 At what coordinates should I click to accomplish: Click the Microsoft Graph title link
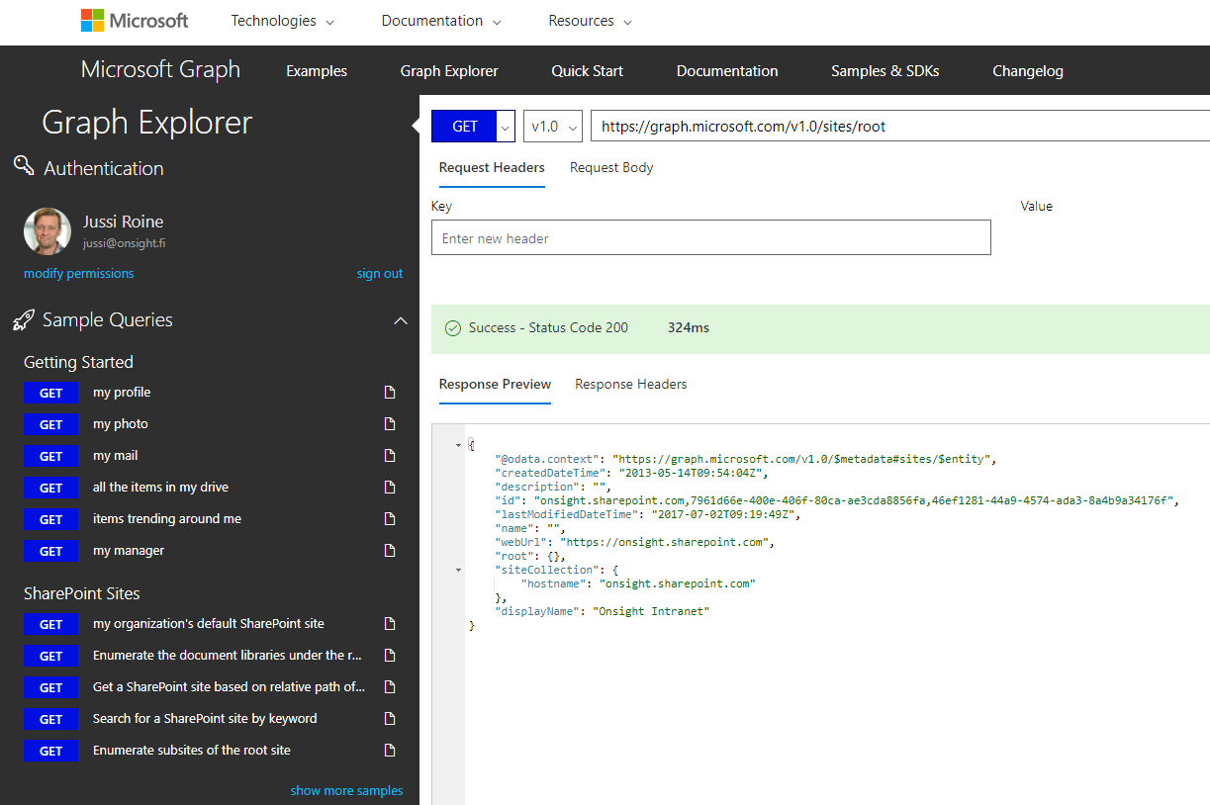pos(160,69)
